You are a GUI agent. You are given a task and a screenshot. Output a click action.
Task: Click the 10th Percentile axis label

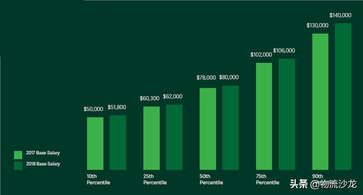tap(98, 180)
